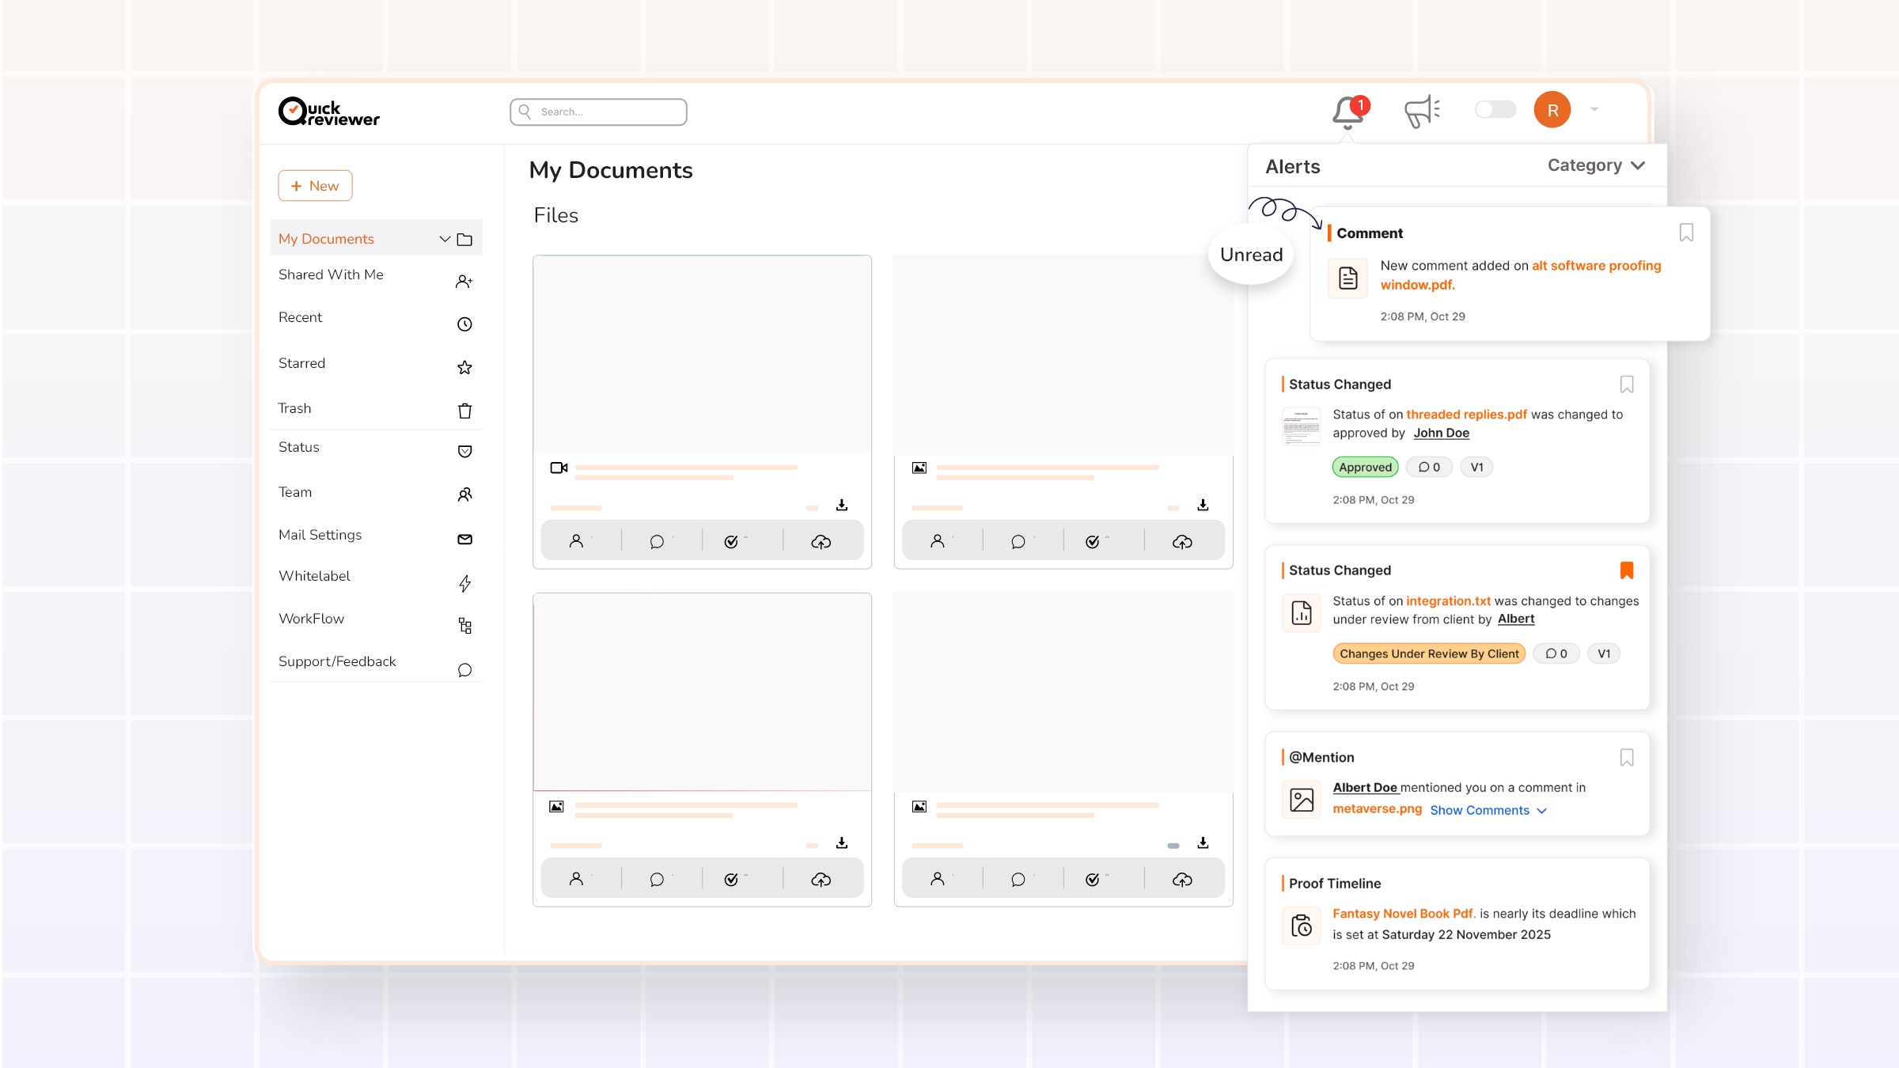Toggle the header switch next to avatar
1899x1068 pixels.
(1495, 110)
